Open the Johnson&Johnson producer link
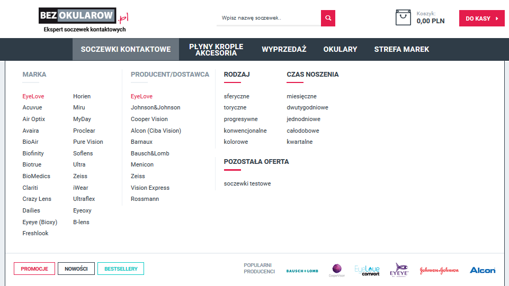Image resolution: width=509 pixels, height=286 pixels. (x=156, y=107)
